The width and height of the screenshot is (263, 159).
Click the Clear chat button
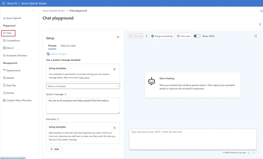(x=136, y=36)
